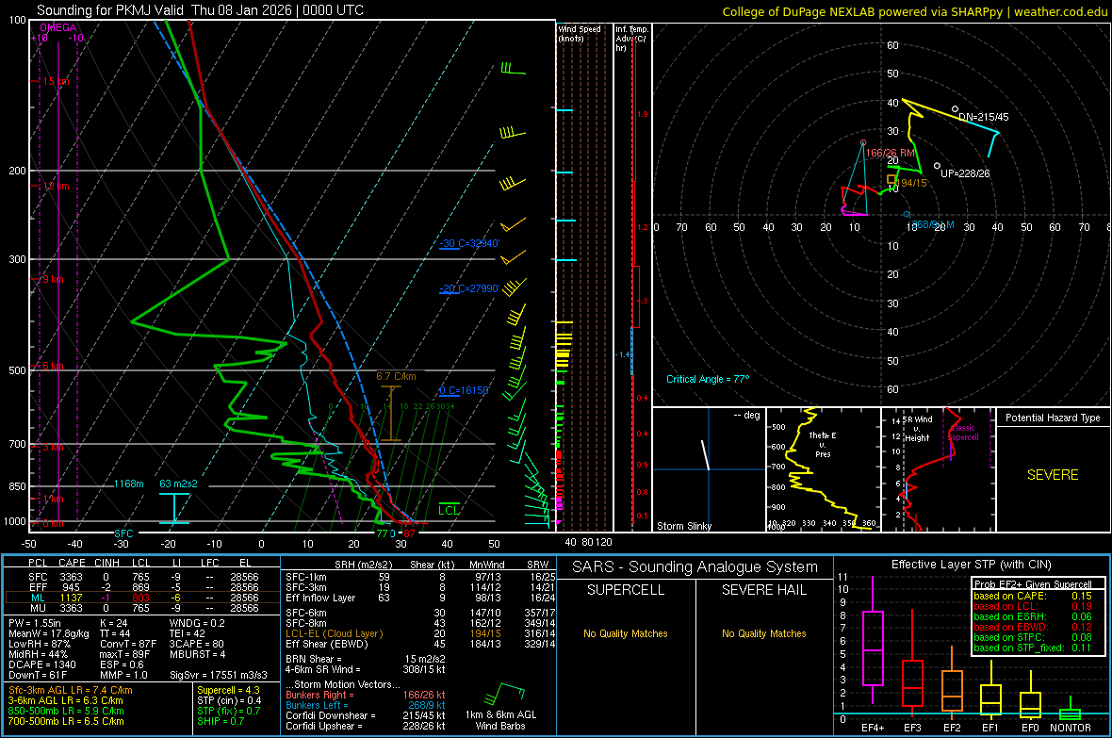This screenshot has height=738, width=1112.
Task: Select the SUPERCELL column header
Action: (626, 590)
